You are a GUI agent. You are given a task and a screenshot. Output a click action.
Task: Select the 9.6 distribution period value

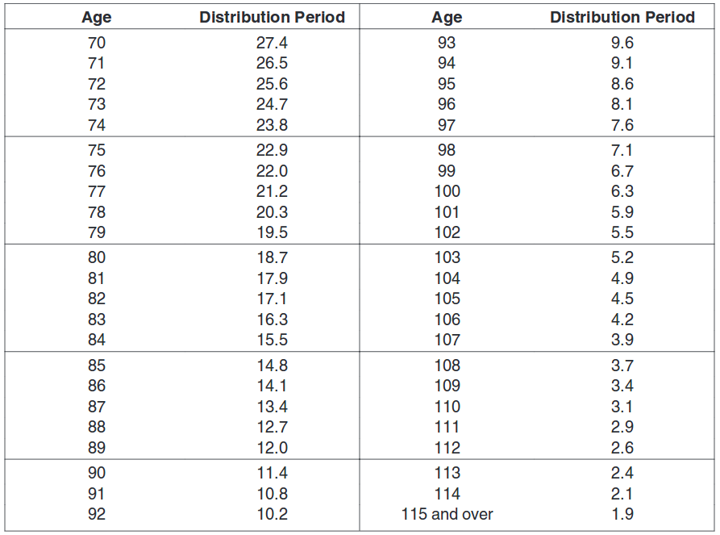(x=622, y=43)
